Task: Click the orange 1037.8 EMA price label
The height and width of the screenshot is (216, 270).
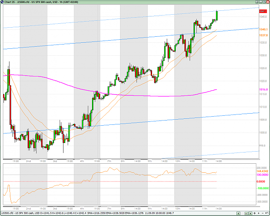Action: click(x=264, y=35)
